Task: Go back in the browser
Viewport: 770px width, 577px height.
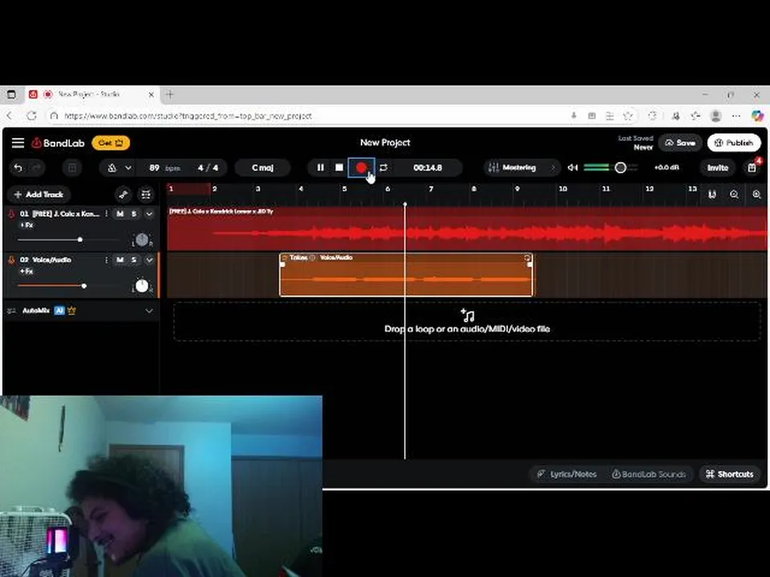Action: [x=10, y=116]
